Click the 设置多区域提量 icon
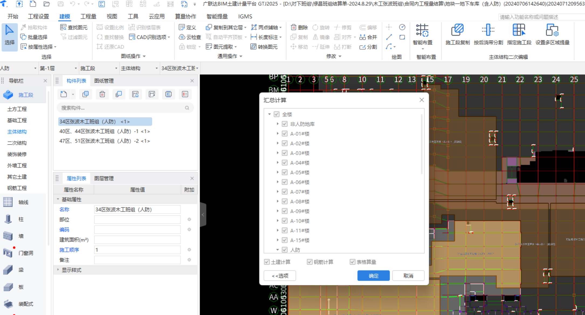 click(x=552, y=30)
